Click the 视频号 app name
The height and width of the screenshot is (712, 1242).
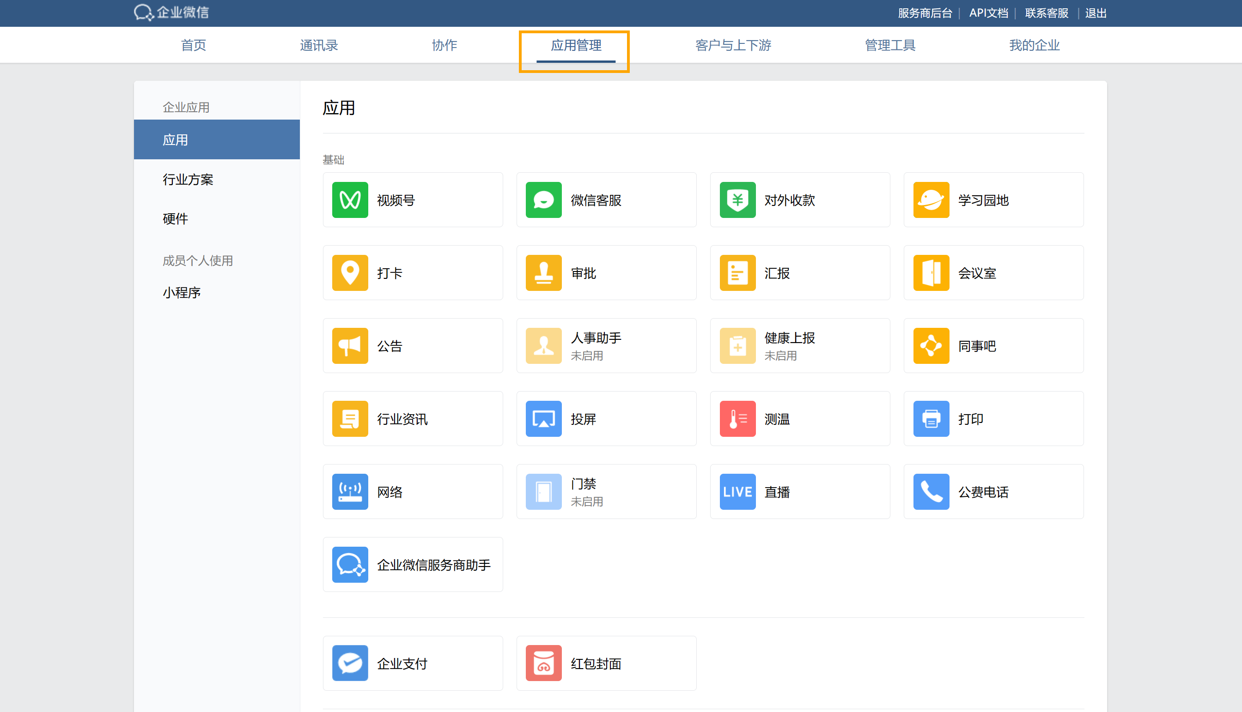396,200
